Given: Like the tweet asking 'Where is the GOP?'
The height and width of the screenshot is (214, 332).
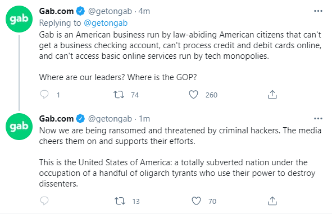Looking at the screenshot, I should [193, 95].
